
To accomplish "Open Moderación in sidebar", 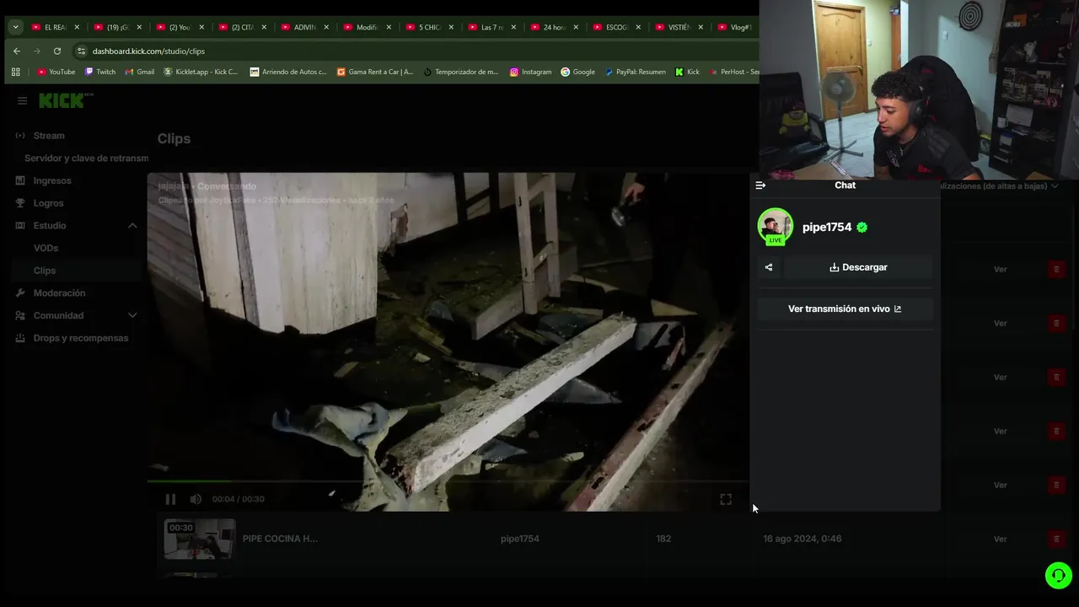I will [59, 293].
